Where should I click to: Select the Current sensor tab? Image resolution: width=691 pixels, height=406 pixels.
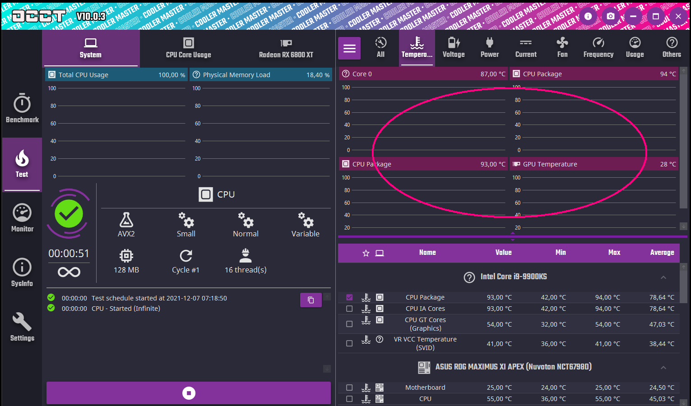(x=526, y=48)
